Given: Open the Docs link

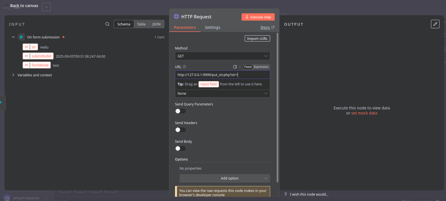Looking at the screenshot, I should (267, 27).
